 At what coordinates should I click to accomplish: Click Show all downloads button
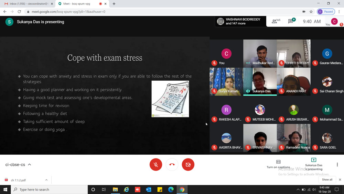pyautogui.click(x=327, y=180)
